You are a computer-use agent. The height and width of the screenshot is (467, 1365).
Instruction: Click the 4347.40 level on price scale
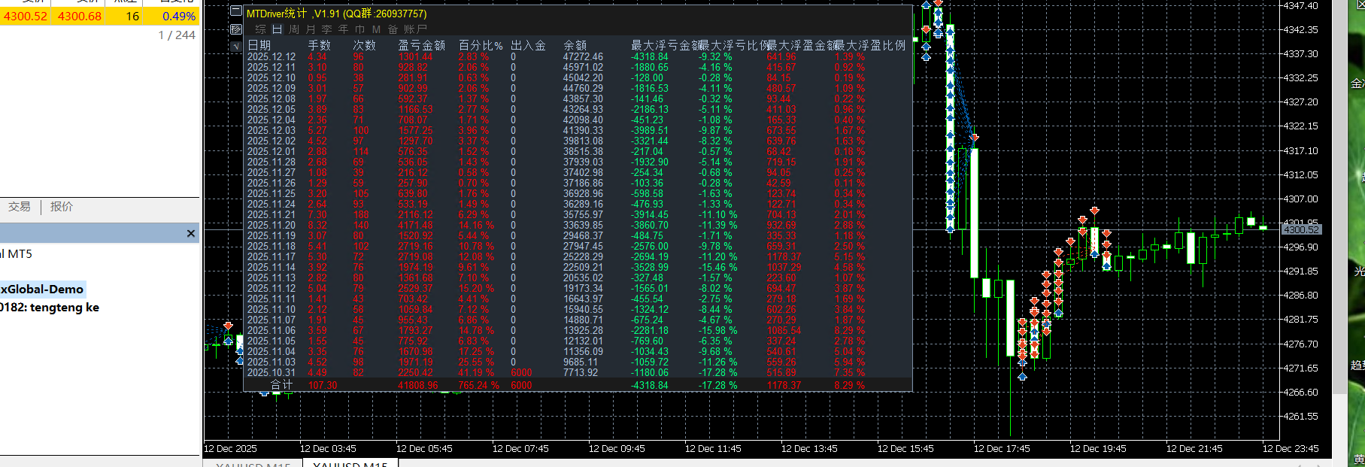click(1300, 5)
